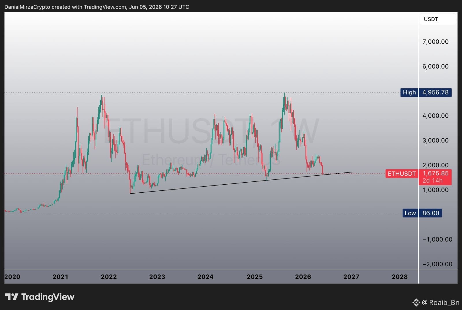Click the High 4,956.78 price label

[x=426, y=92]
